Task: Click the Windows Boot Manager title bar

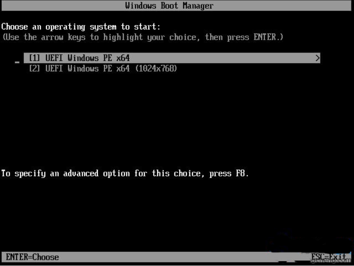Action: [x=176, y=6]
